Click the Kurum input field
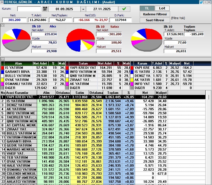212x185 pixels. 29,9
